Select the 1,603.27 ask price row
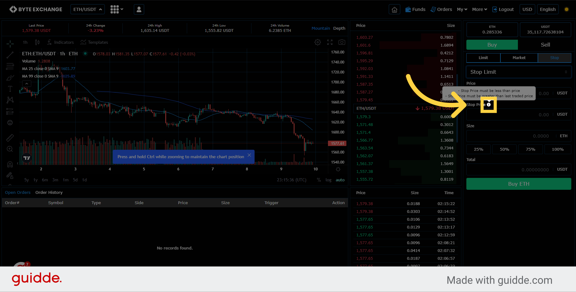This screenshot has height=292, width=576. [405, 37]
